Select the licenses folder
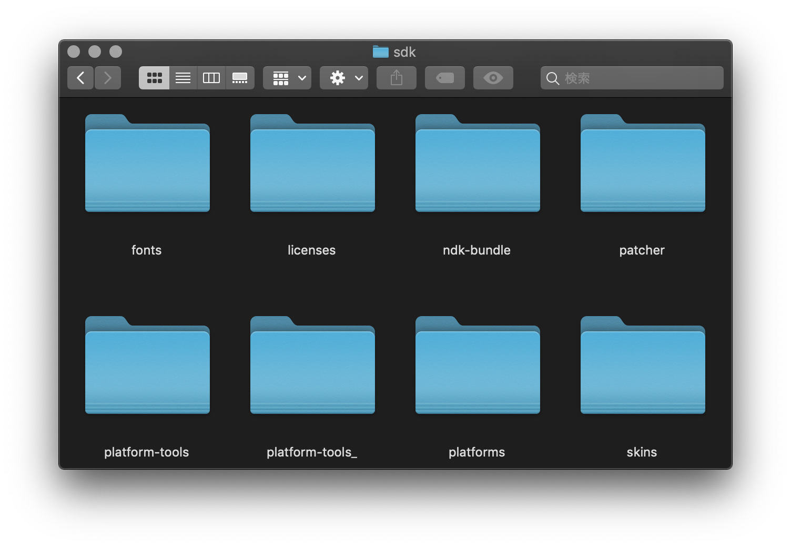The image size is (791, 547). point(312,164)
